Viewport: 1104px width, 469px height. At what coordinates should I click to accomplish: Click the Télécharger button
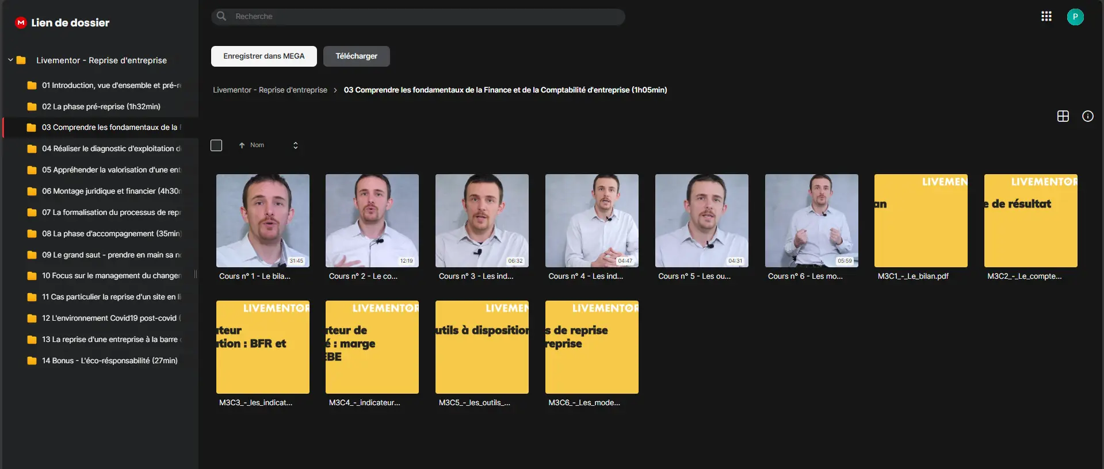pyautogui.click(x=357, y=56)
